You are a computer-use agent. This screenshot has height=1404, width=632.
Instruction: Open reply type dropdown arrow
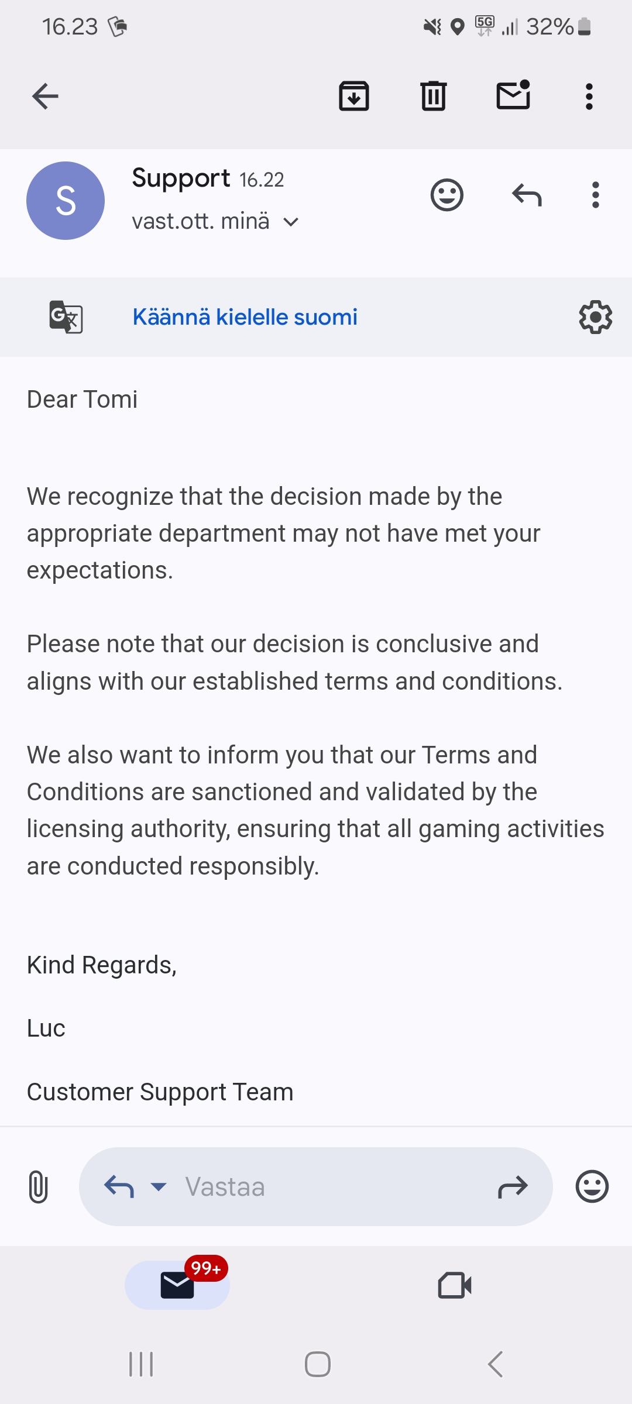coord(159,1186)
